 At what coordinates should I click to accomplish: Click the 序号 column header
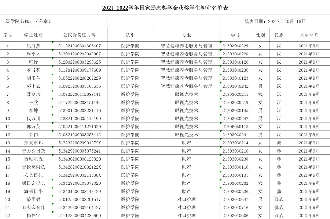coord(8,35)
